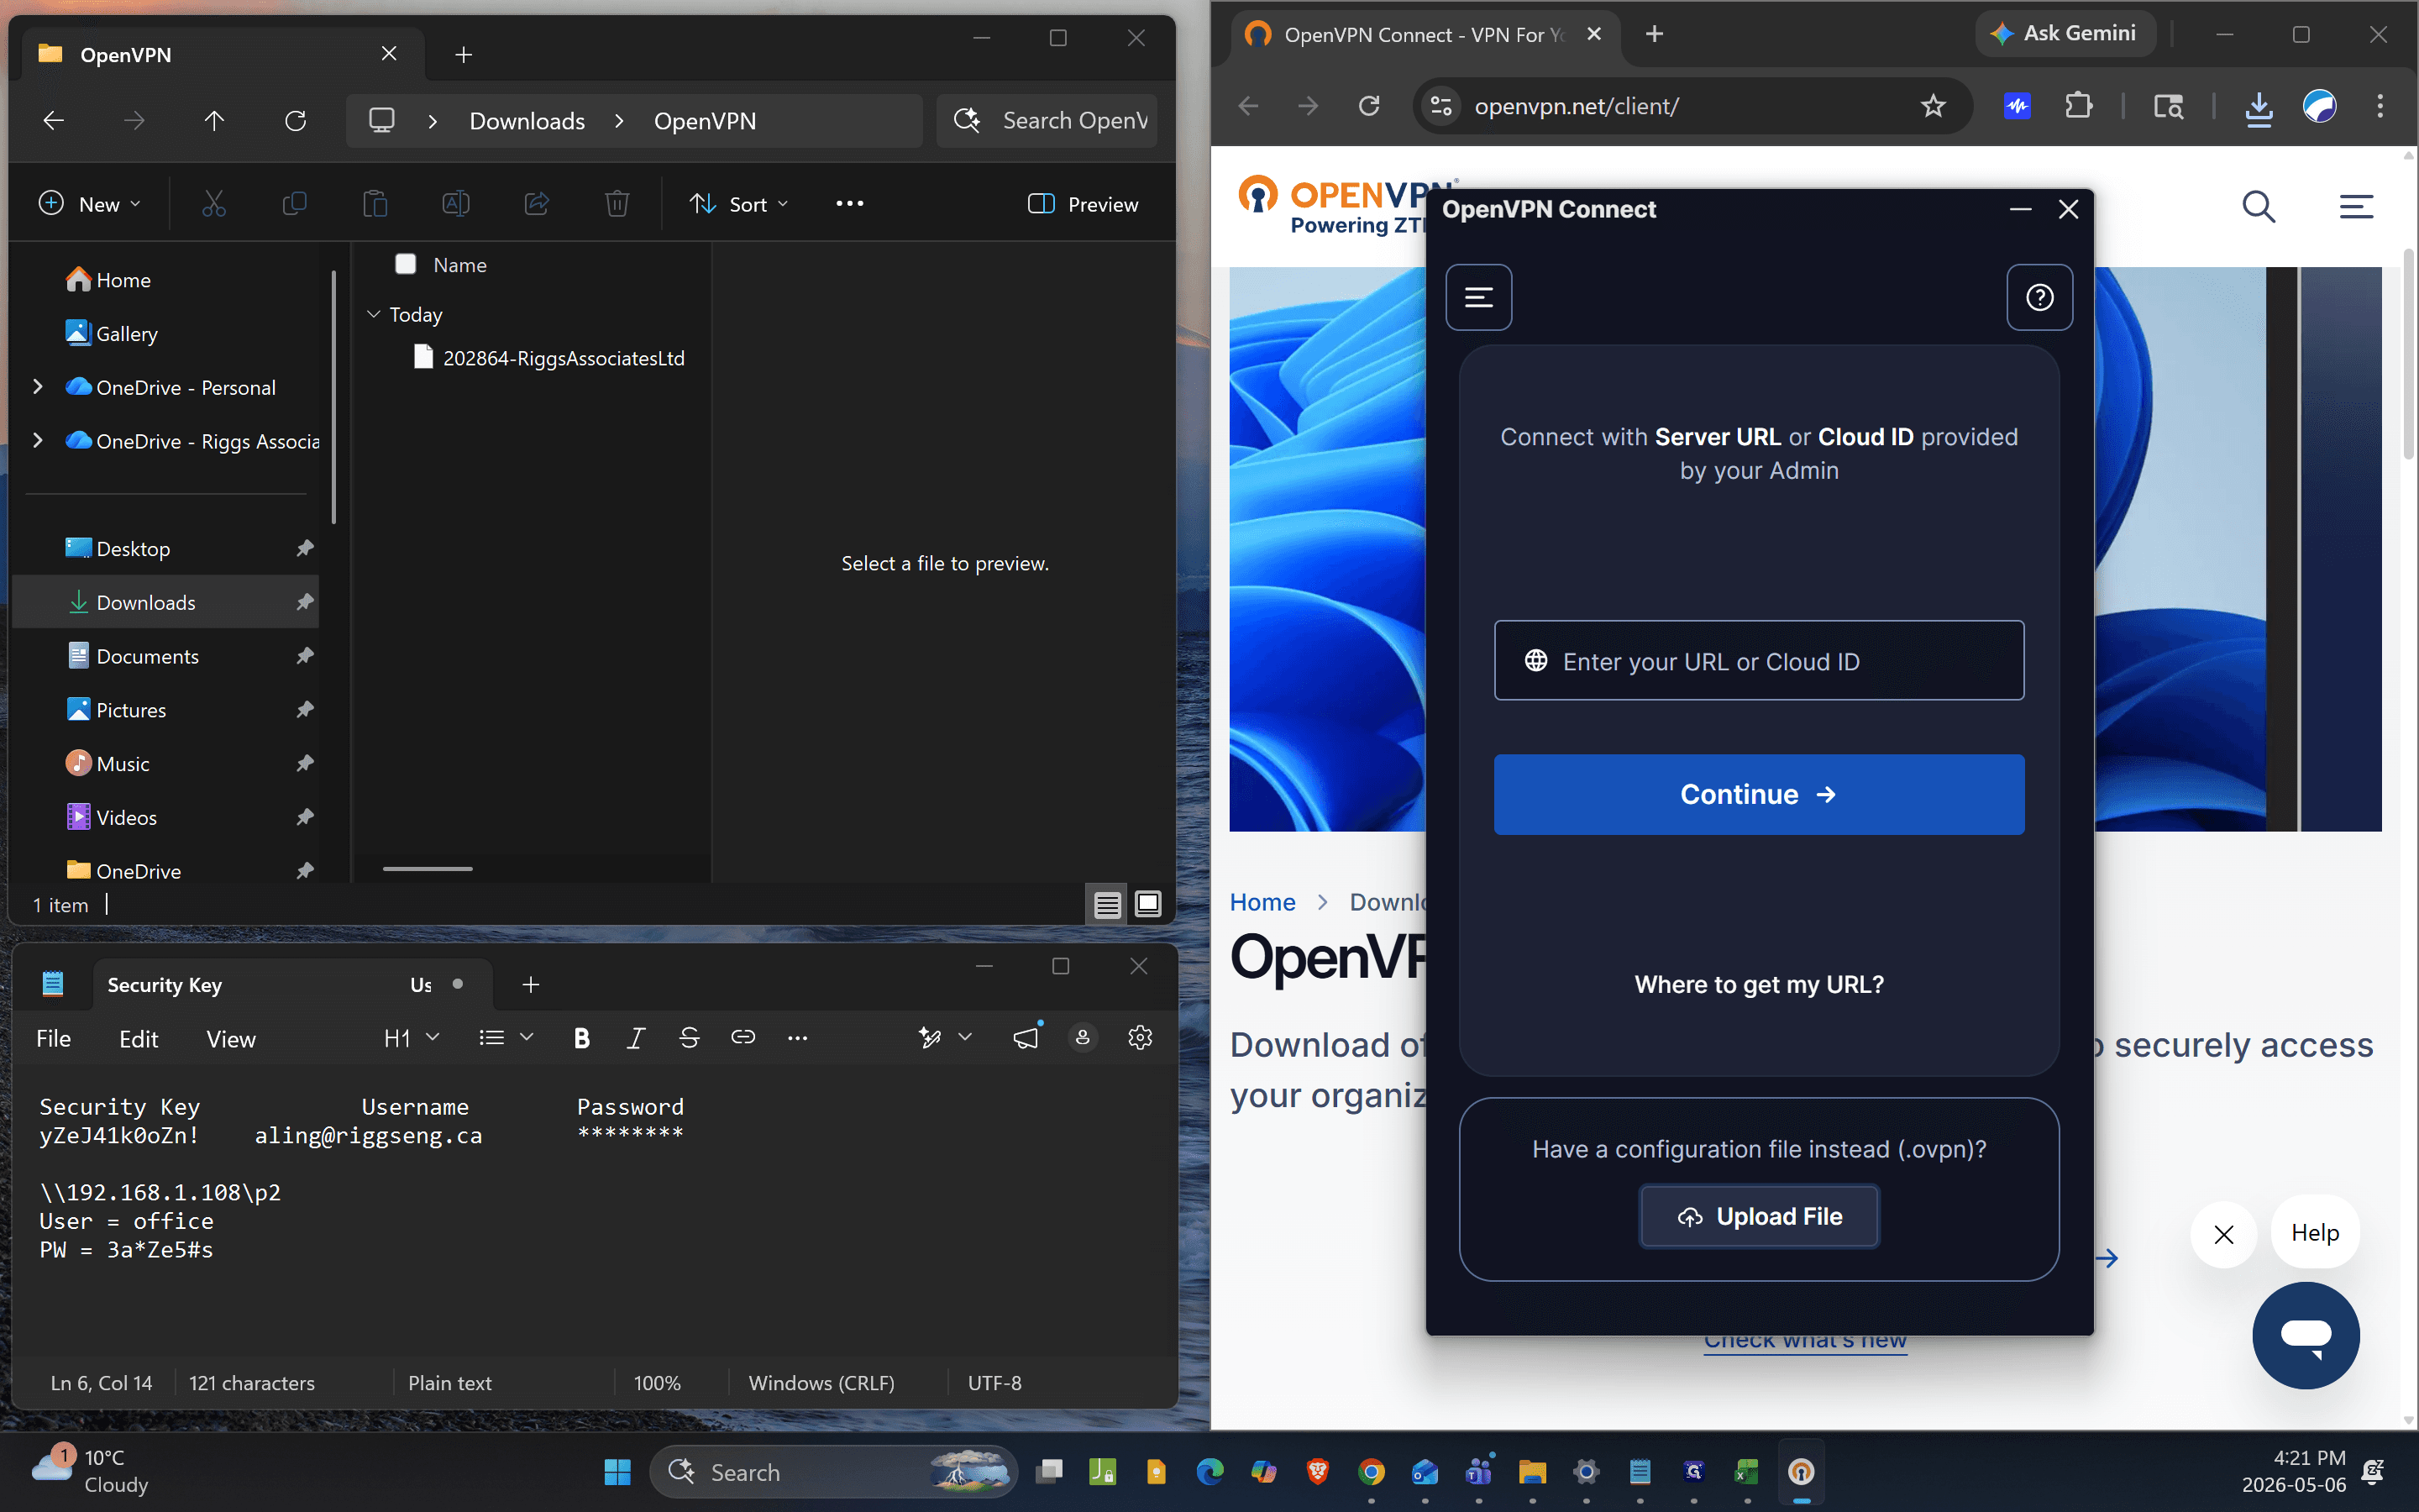This screenshot has width=2419, height=1512.
Task: Open the Sort dropdown in File Explorer
Action: click(740, 204)
